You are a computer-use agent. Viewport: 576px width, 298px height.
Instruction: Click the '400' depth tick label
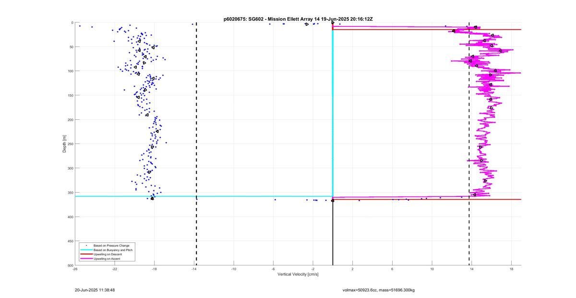point(70,217)
